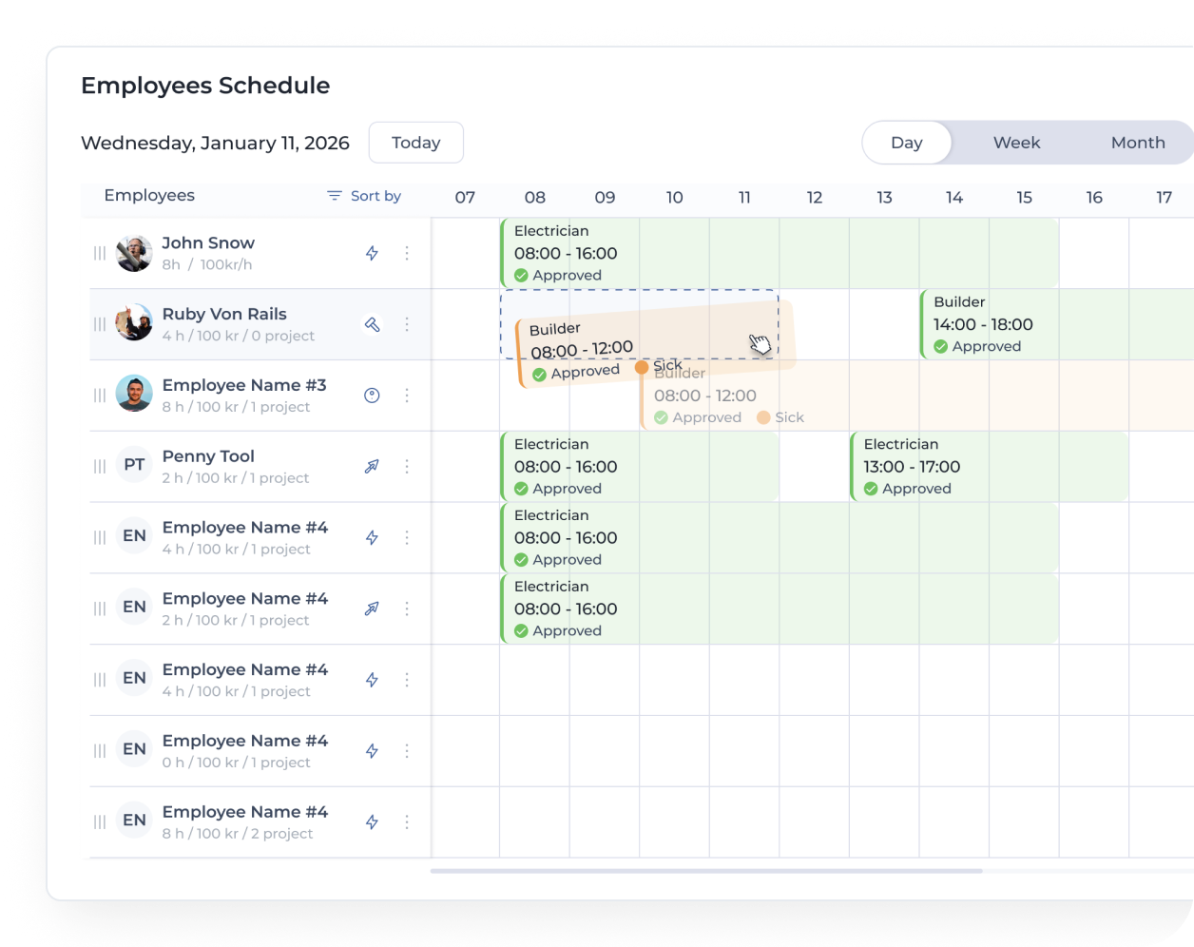
Task: Click Ruby Von Rails' profile picture
Action: click(x=134, y=322)
